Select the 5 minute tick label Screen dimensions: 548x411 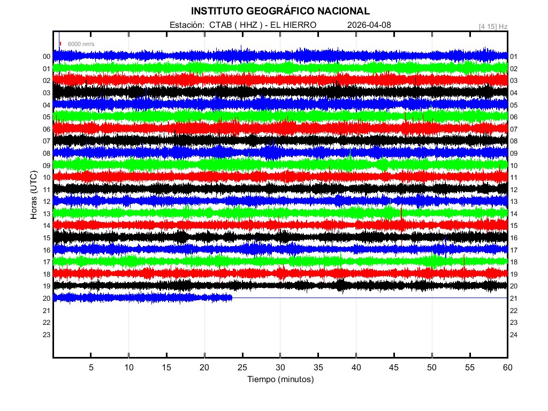tap(91, 368)
